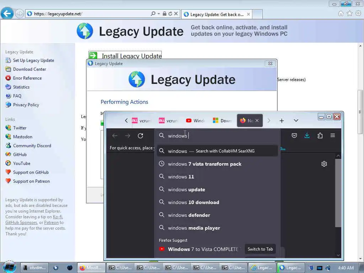This screenshot has height=273, width=364.
Task: Click the Install Legacy Update heading link
Action: coord(132,56)
